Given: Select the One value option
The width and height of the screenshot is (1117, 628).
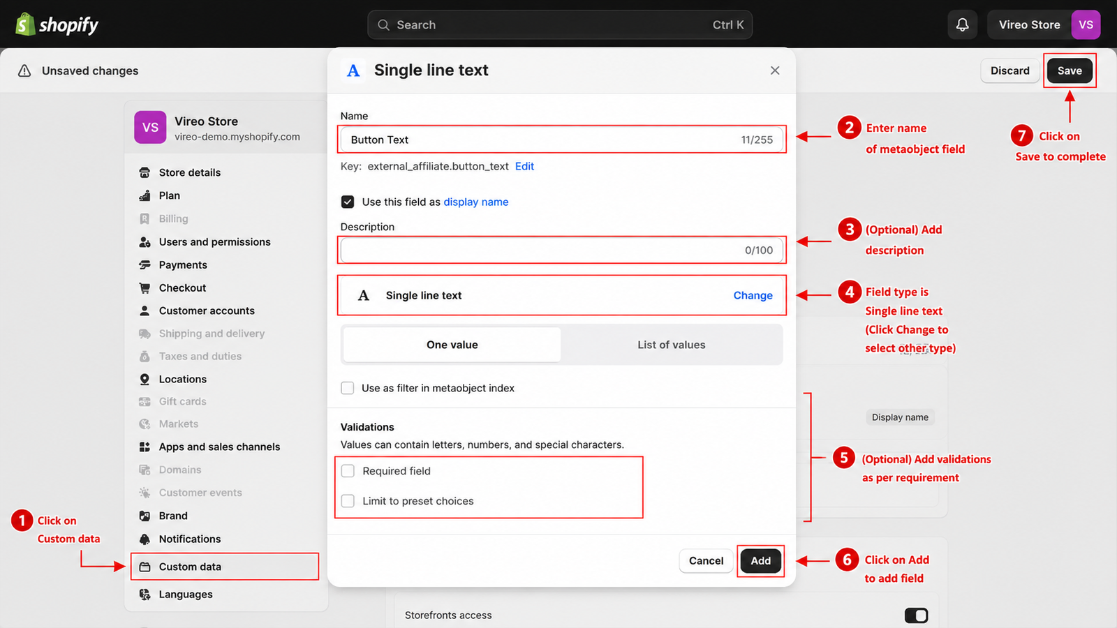Looking at the screenshot, I should point(452,345).
